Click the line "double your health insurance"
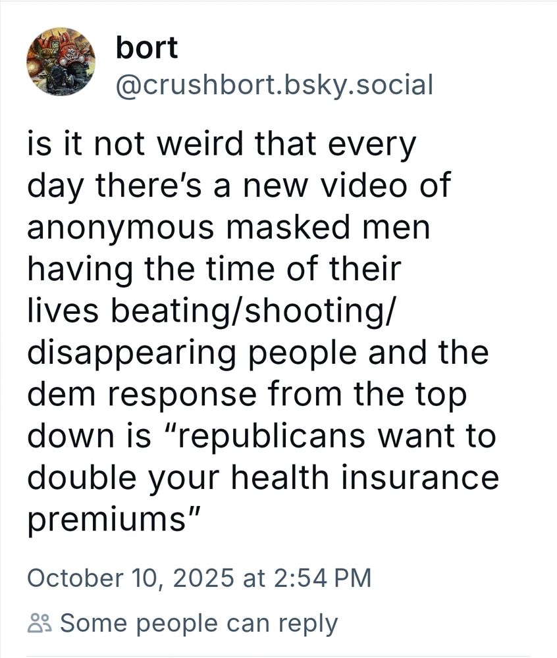 pyautogui.click(x=263, y=478)
